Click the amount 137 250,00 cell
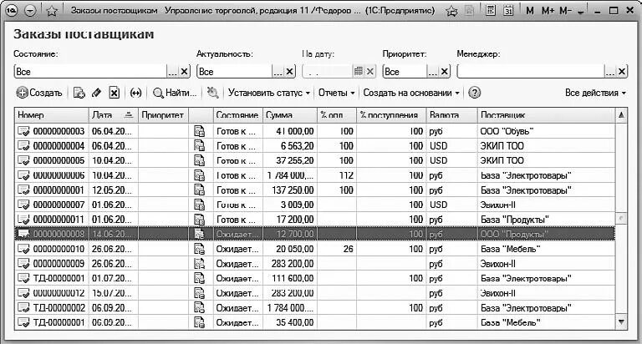Screen dimensions: 642x344 [290, 190]
